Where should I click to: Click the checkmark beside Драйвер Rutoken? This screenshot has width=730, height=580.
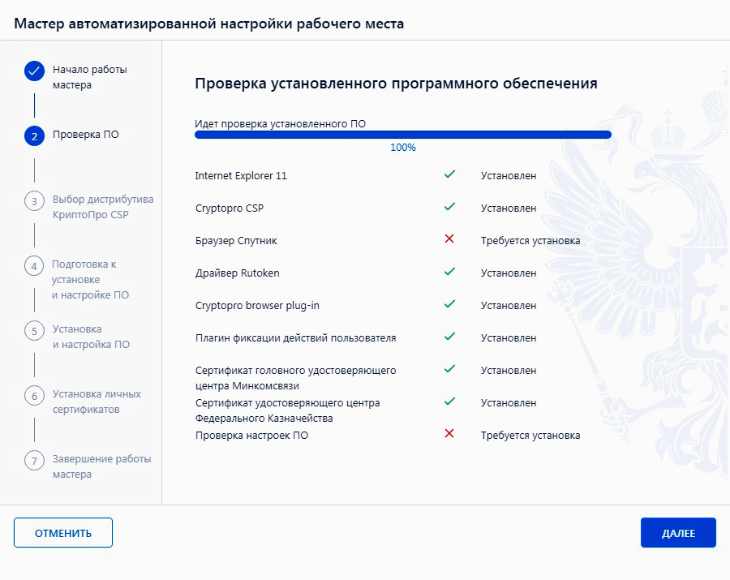click(x=449, y=273)
